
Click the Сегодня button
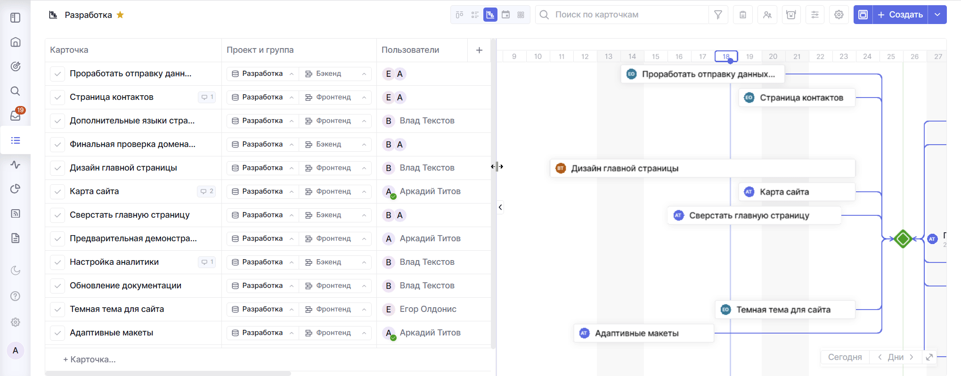(x=845, y=357)
